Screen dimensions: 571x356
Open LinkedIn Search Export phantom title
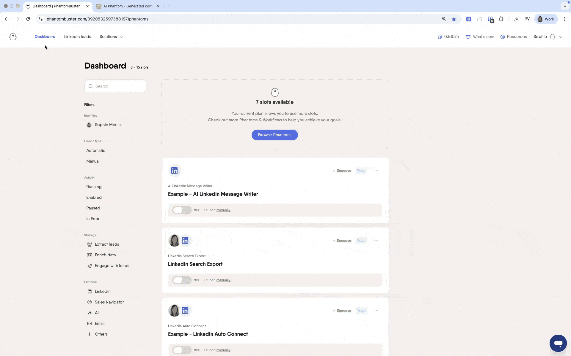click(x=195, y=264)
